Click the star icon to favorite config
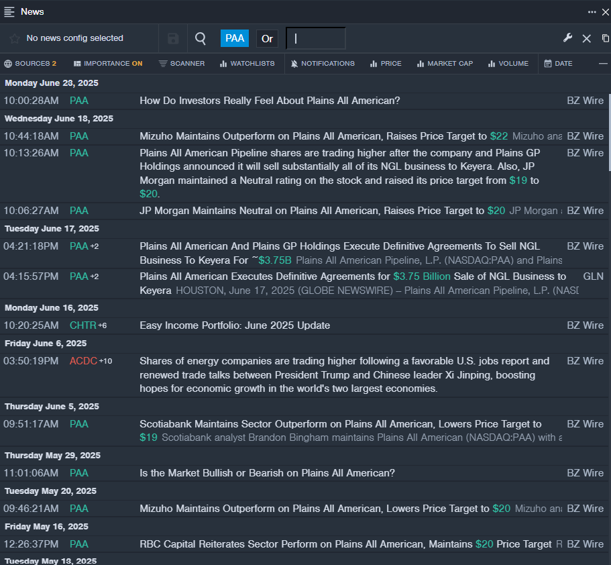Viewport: 611px width, 565px height. pyautogui.click(x=14, y=38)
